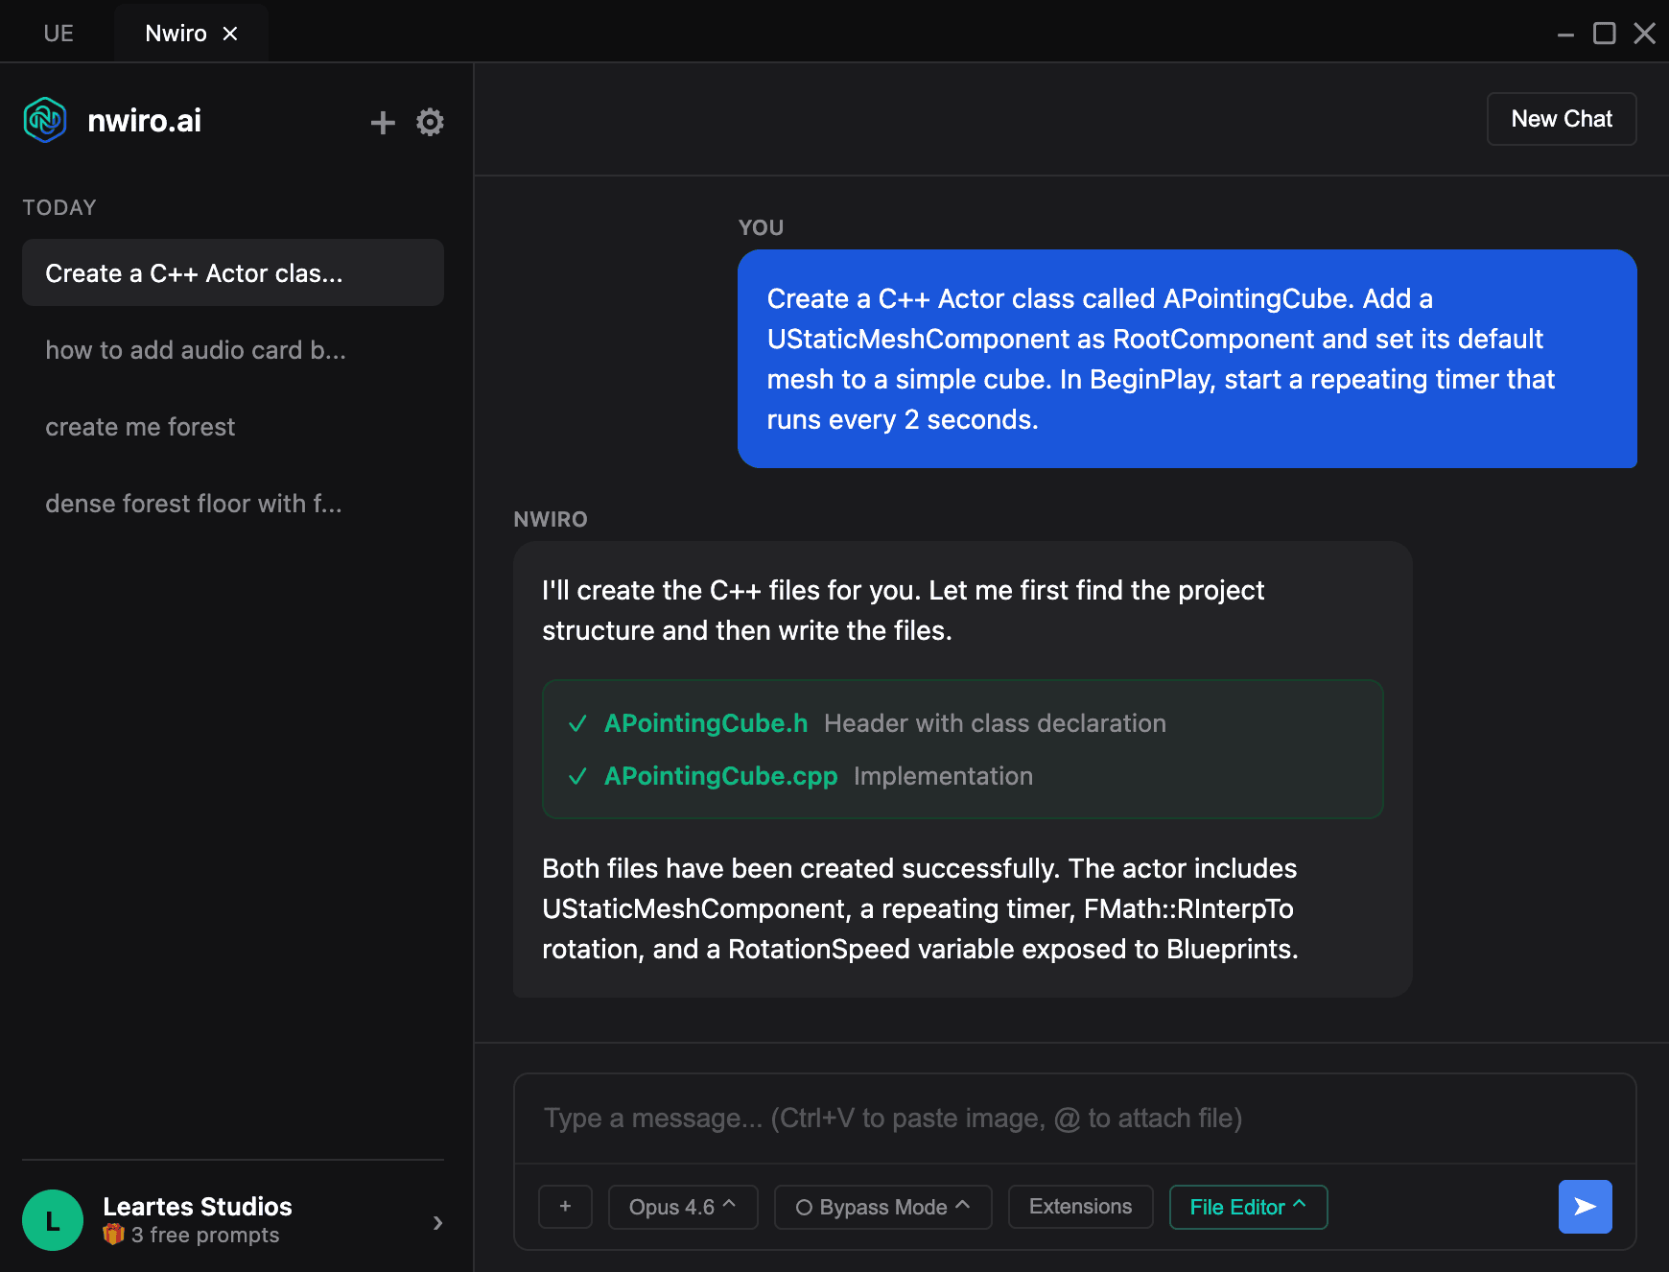Open the Opus 4.6 model dropdown

tap(683, 1207)
